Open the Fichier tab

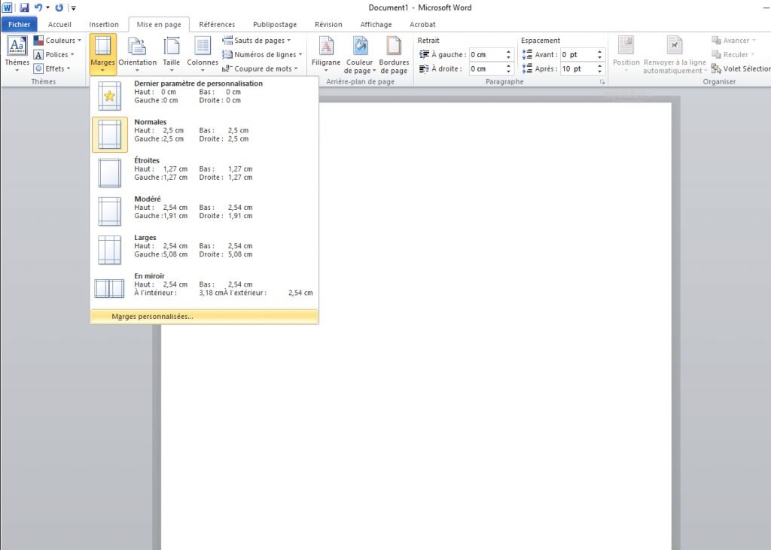(19, 24)
